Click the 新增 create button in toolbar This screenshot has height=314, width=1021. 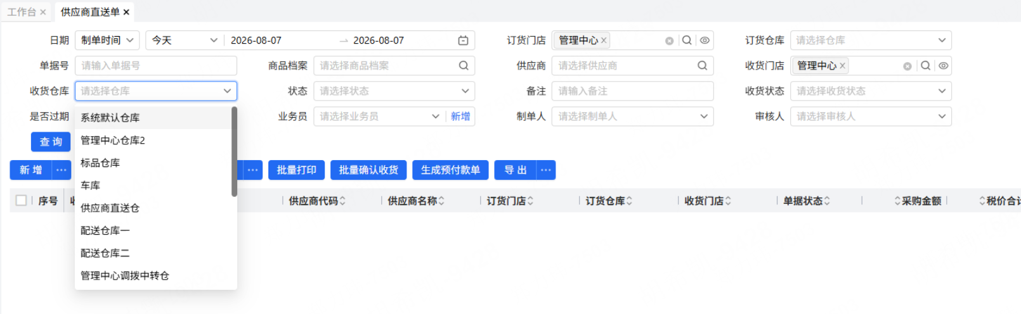point(31,170)
